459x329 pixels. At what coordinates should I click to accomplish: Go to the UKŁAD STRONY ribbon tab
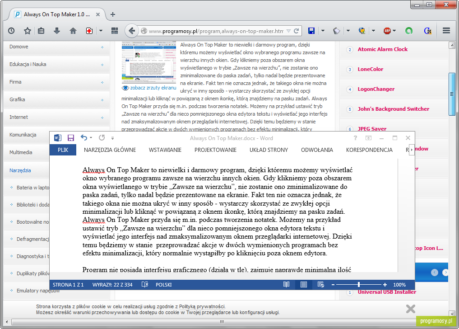click(269, 150)
